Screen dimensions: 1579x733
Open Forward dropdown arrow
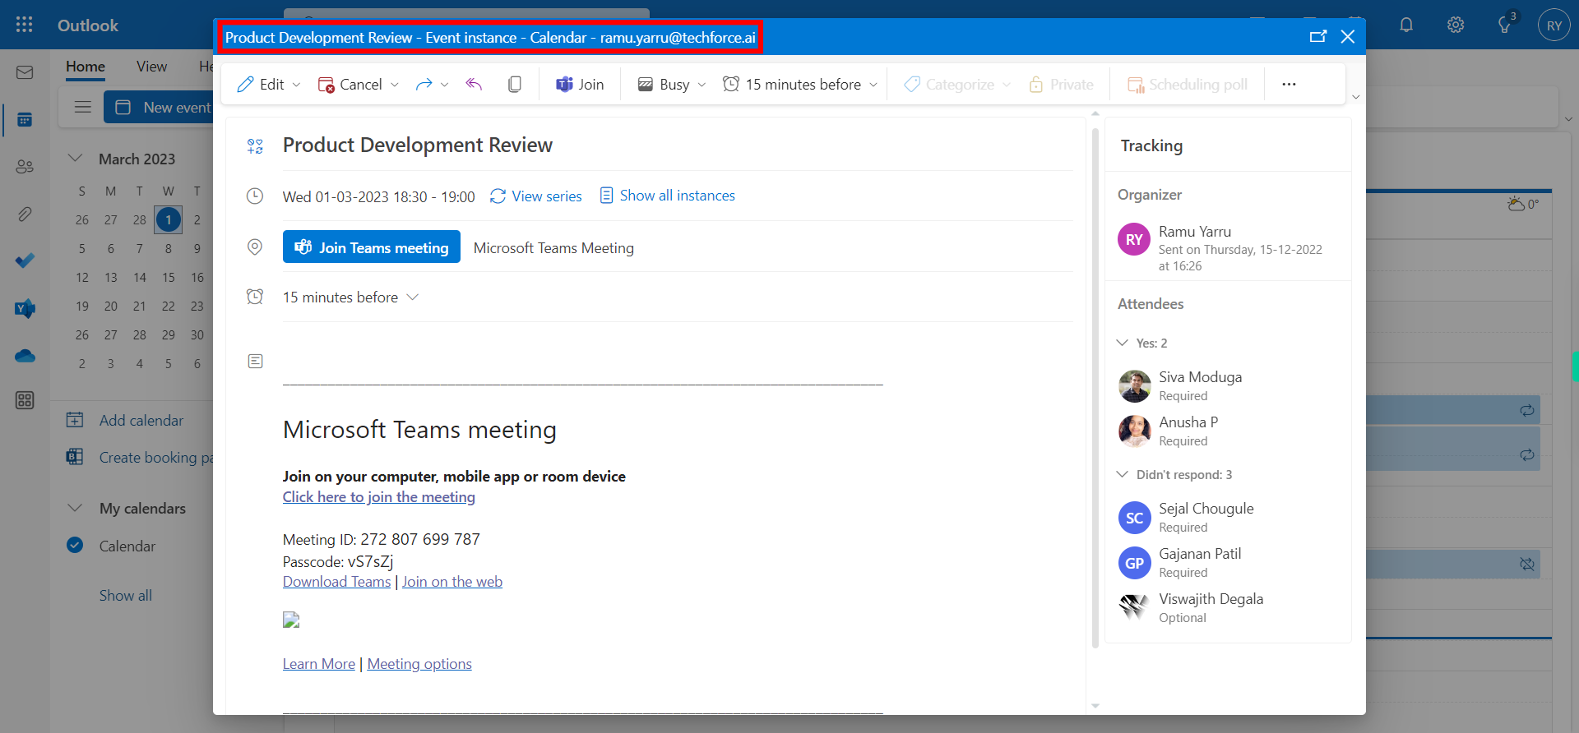point(445,85)
